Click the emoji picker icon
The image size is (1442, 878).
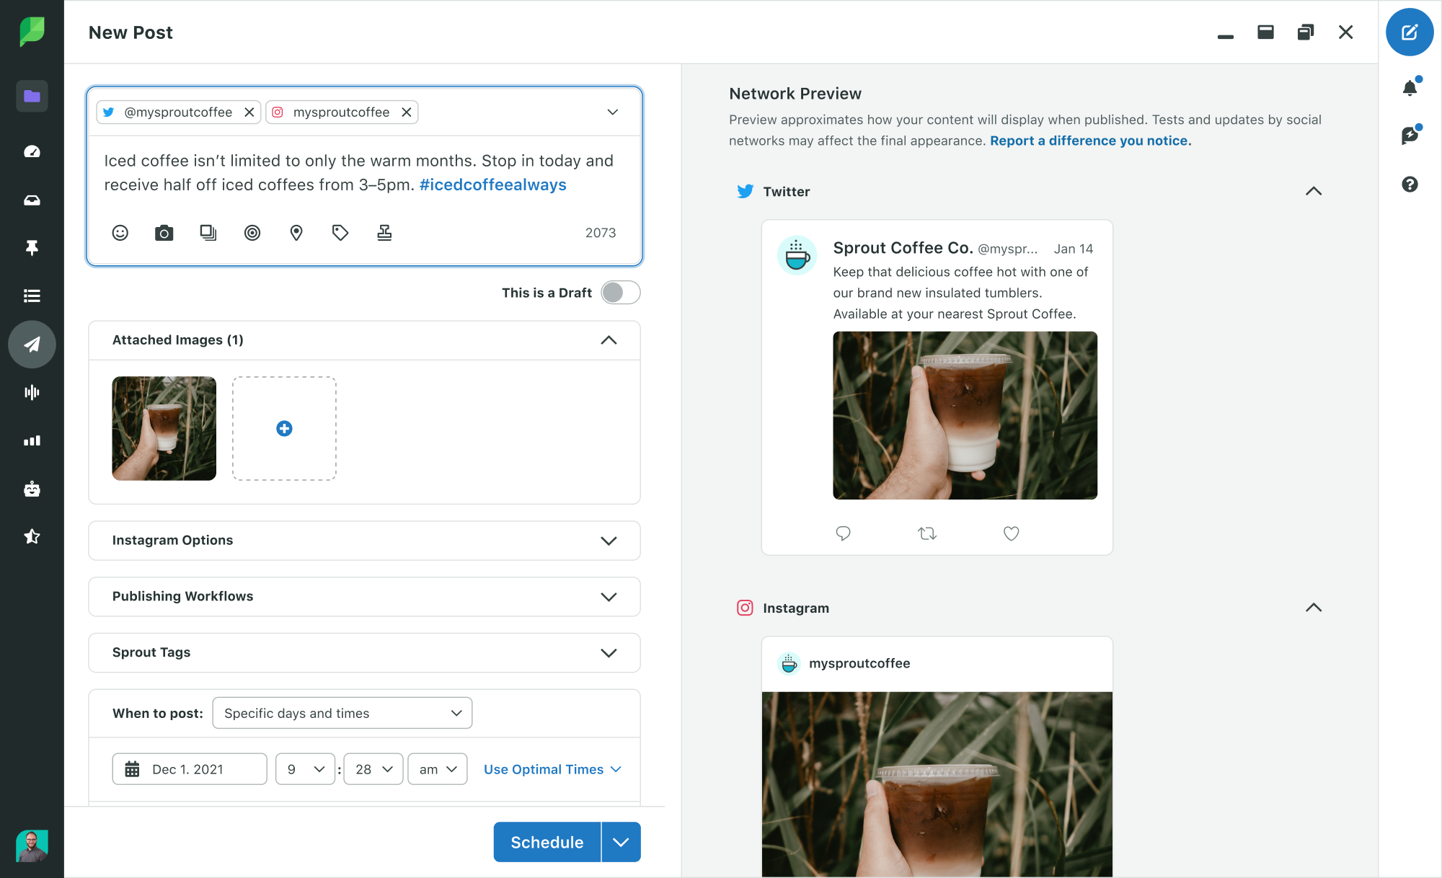pyautogui.click(x=122, y=231)
